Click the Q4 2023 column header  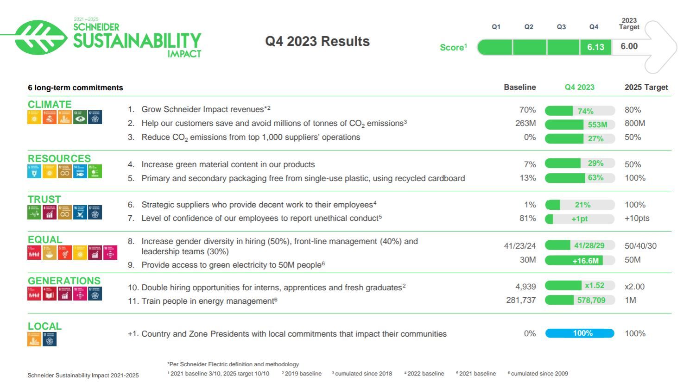[x=579, y=87]
